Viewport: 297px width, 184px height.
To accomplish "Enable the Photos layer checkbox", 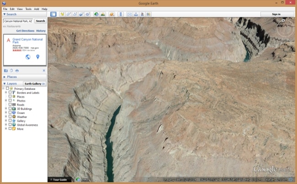I will tap(10, 100).
